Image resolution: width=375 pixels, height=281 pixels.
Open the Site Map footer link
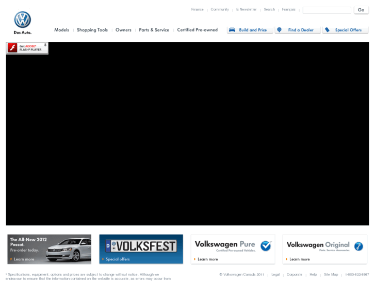point(331,274)
